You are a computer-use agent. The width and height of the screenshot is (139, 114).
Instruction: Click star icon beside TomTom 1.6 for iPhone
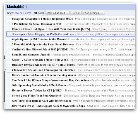(x=9, y=80)
